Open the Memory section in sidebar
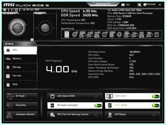This screenshot has width=166, height=125. [x=20, y=59]
